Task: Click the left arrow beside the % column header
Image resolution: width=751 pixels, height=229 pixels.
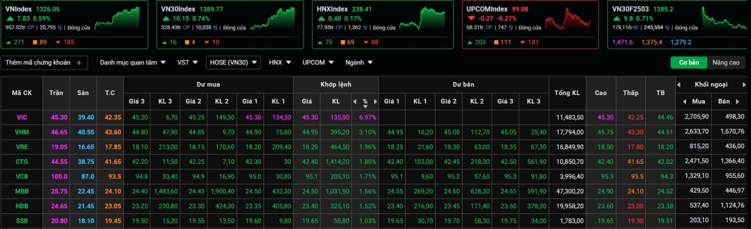Action: 355,101
